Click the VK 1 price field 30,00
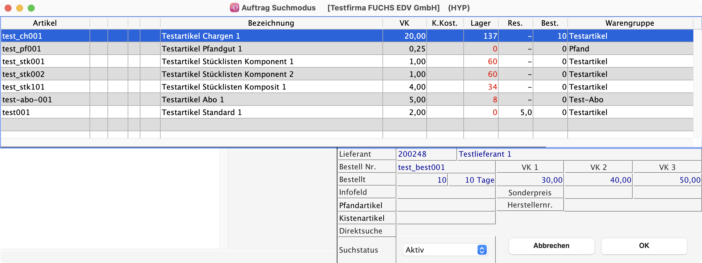Screen dimensions: 702x263 530,180
